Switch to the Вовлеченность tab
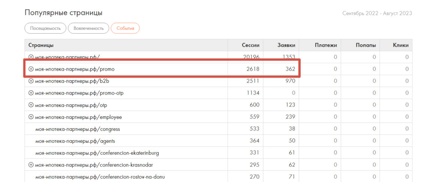441x182 pixels. (x=88, y=28)
